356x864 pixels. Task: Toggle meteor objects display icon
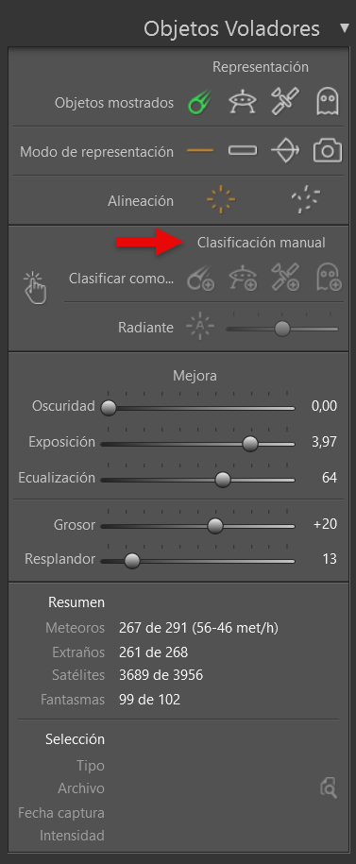[200, 103]
